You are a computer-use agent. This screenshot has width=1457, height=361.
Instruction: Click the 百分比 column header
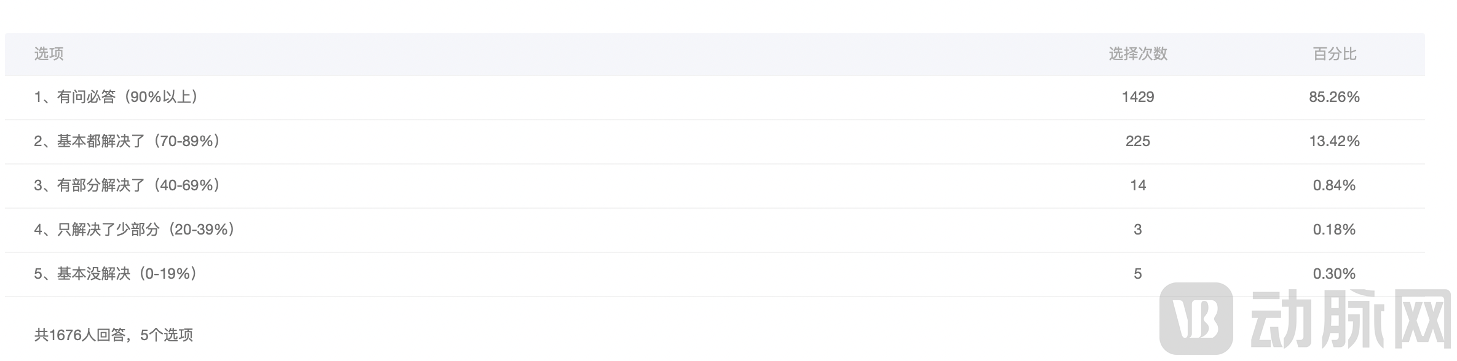click(1334, 54)
